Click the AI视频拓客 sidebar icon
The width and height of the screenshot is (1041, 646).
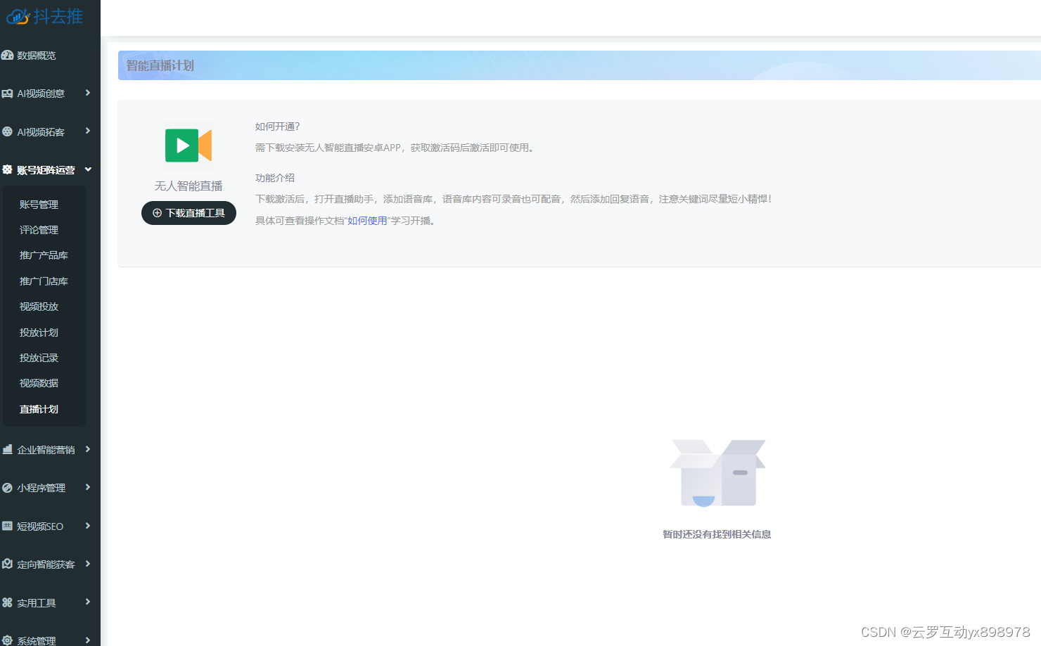[8, 131]
